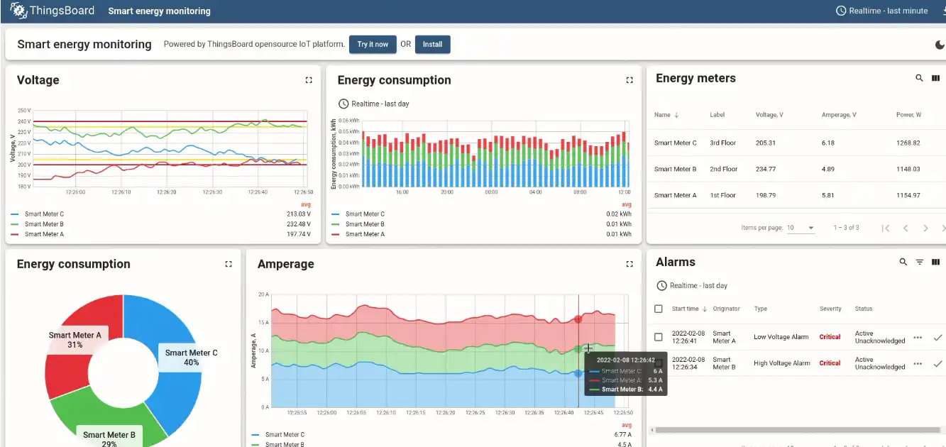The width and height of the screenshot is (946, 447).
Task: Open more actions for High Voltage Alarm
Action: pos(918,363)
